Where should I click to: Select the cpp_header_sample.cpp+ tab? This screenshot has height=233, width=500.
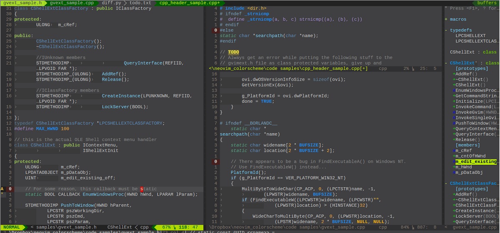pos(190,2)
